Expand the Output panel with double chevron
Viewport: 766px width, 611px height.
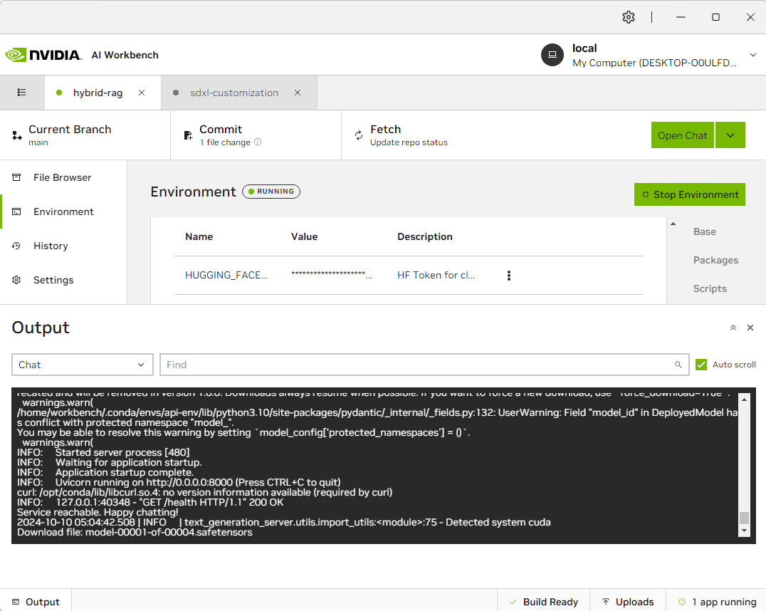tap(733, 328)
